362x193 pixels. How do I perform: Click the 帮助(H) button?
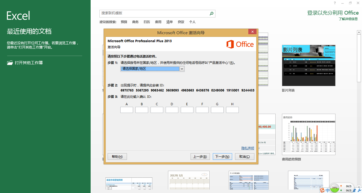(117, 157)
